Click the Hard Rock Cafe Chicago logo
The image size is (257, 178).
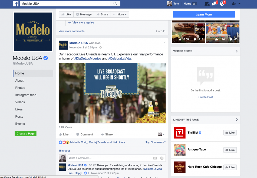tap(180, 167)
